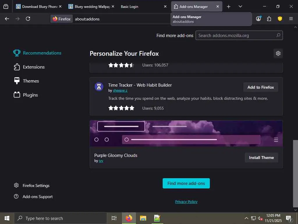
Task: Click the Themes paintbrush sidebar icon
Action: click(x=17, y=81)
